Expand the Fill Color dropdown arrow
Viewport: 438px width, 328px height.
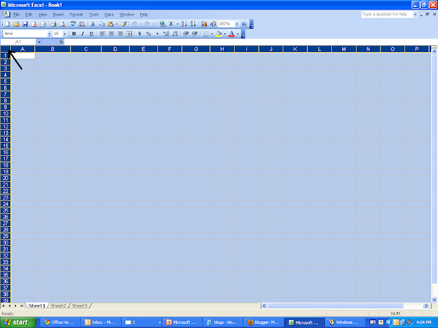click(x=225, y=33)
